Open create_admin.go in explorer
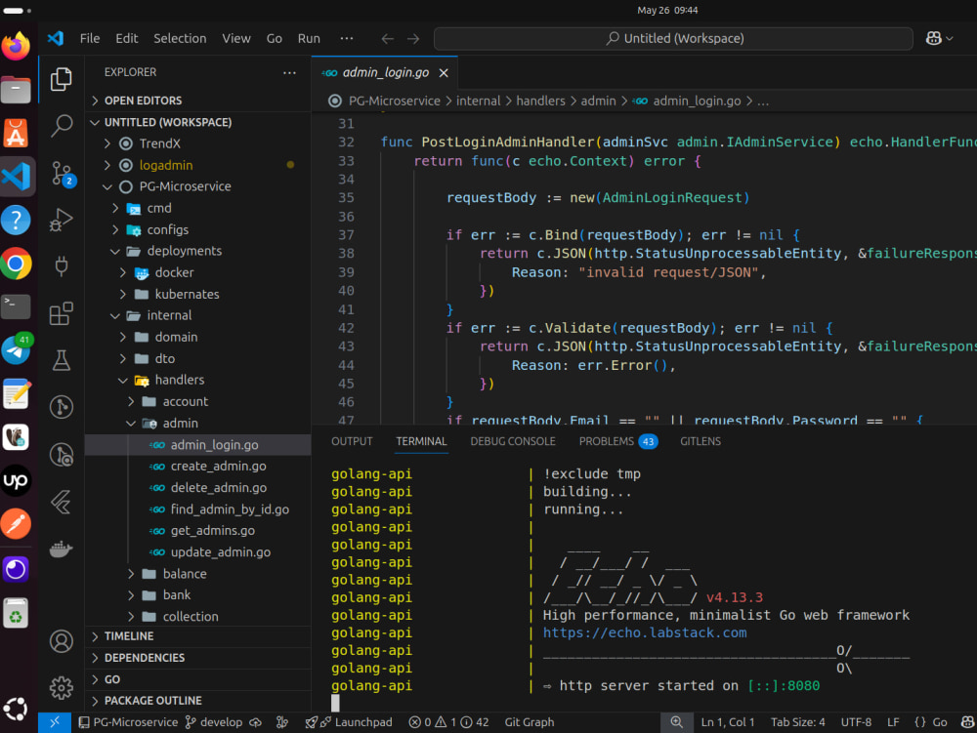 click(x=218, y=467)
